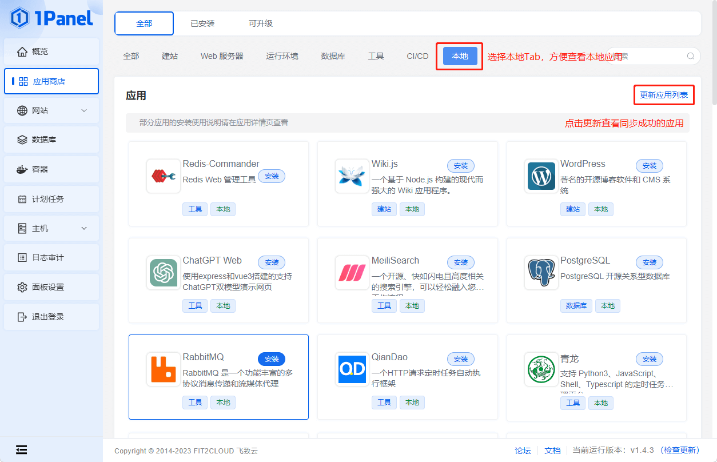This screenshot has width=717, height=462.
Task: Click the 1Panel logo
Action: tap(51, 18)
